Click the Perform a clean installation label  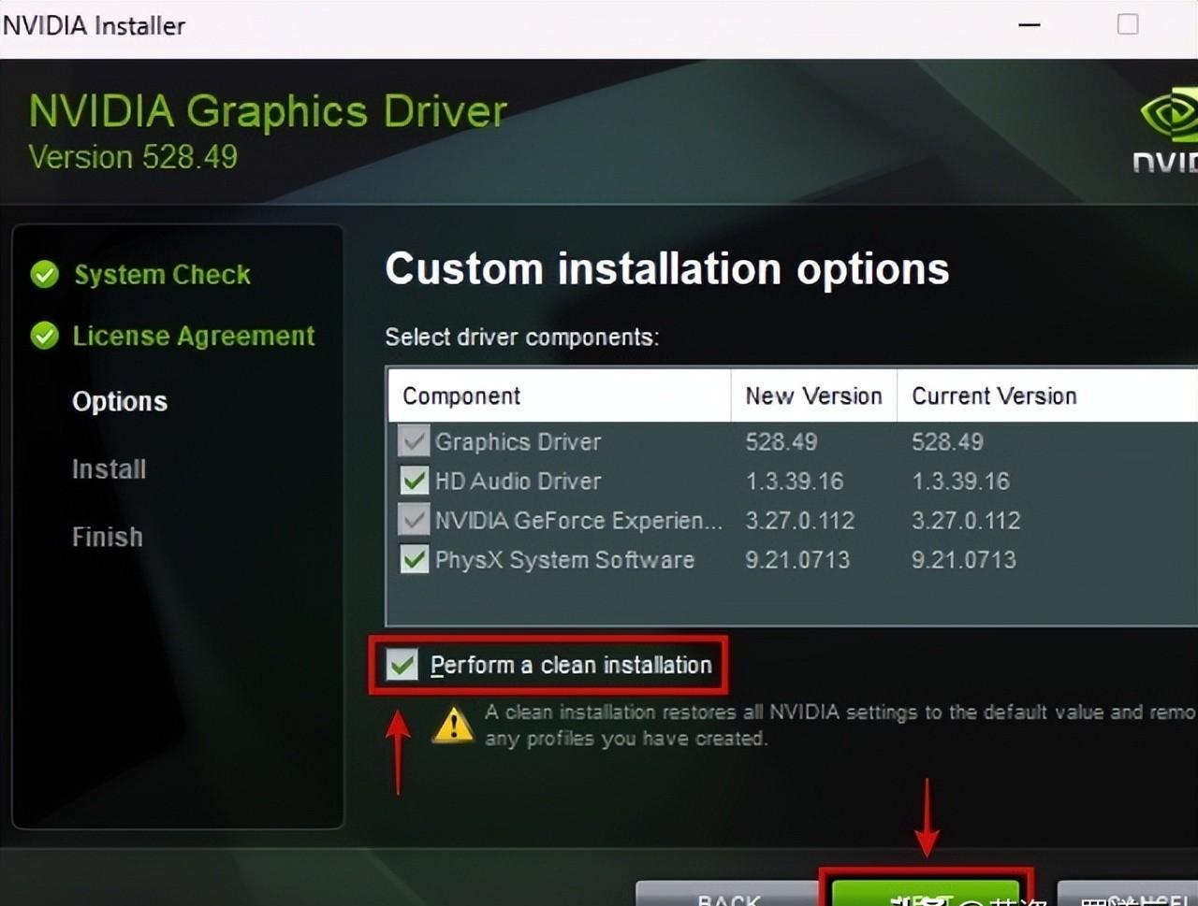pyautogui.click(x=571, y=665)
